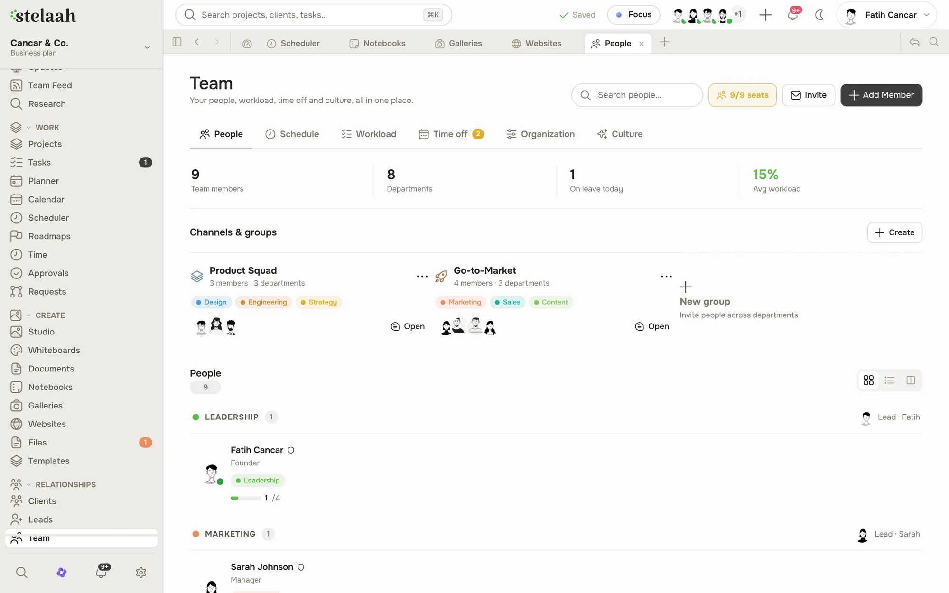This screenshot has width=949, height=593.
Task: Click the 9/9 seats badge
Action: tap(743, 95)
